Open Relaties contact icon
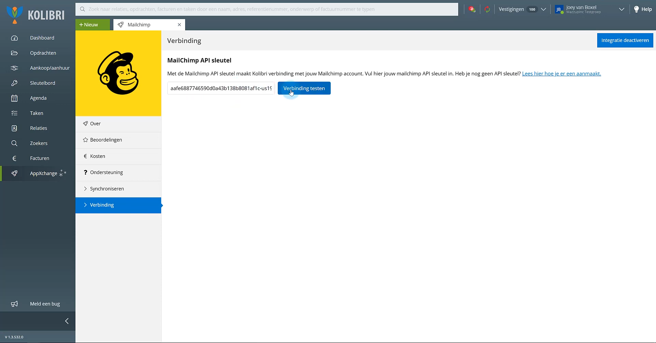This screenshot has height=343, width=656. pyautogui.click(x=14, y=128)
